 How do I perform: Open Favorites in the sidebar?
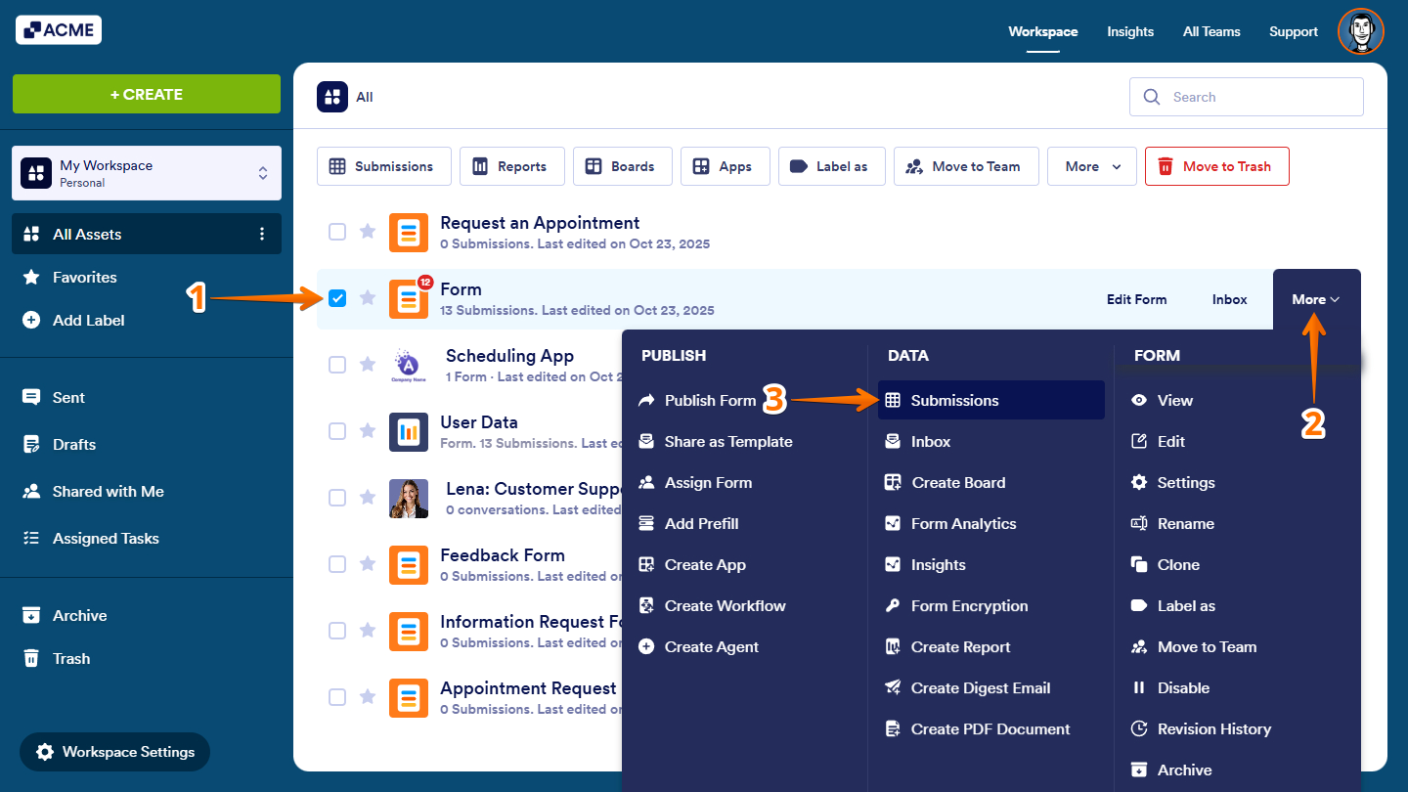147,277
